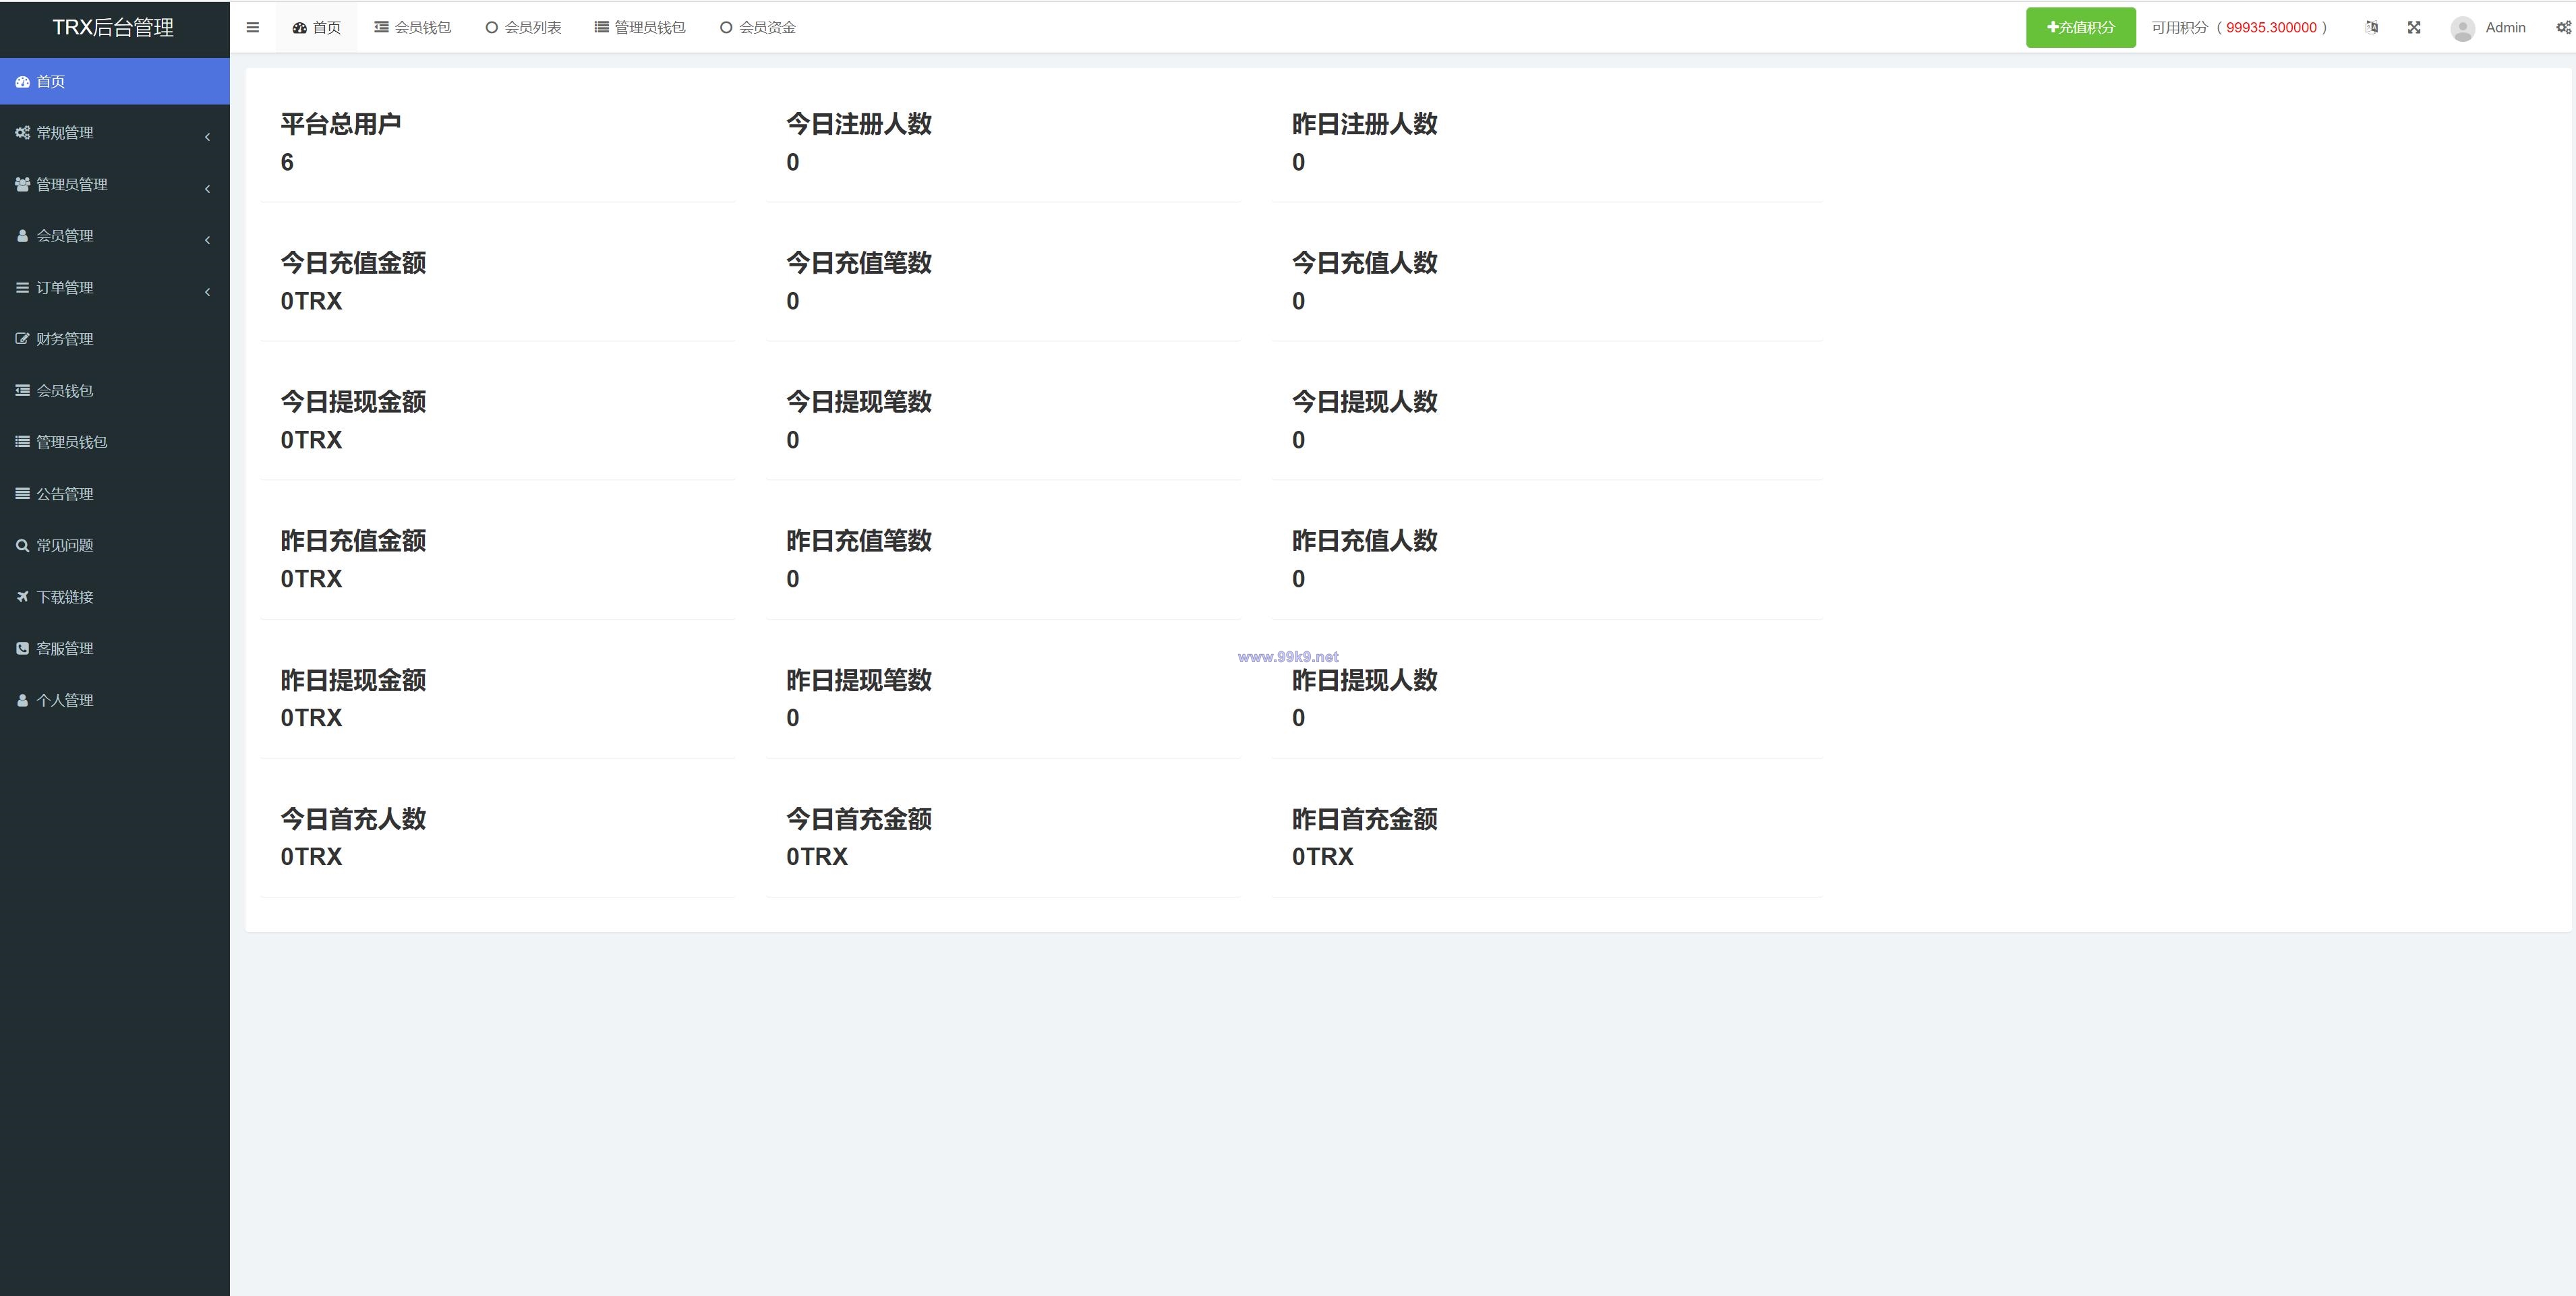This screenshot has width=2576, height=1296.
Task: Toggle fullscreen with the expand arrows icon
Action: 2414,28
